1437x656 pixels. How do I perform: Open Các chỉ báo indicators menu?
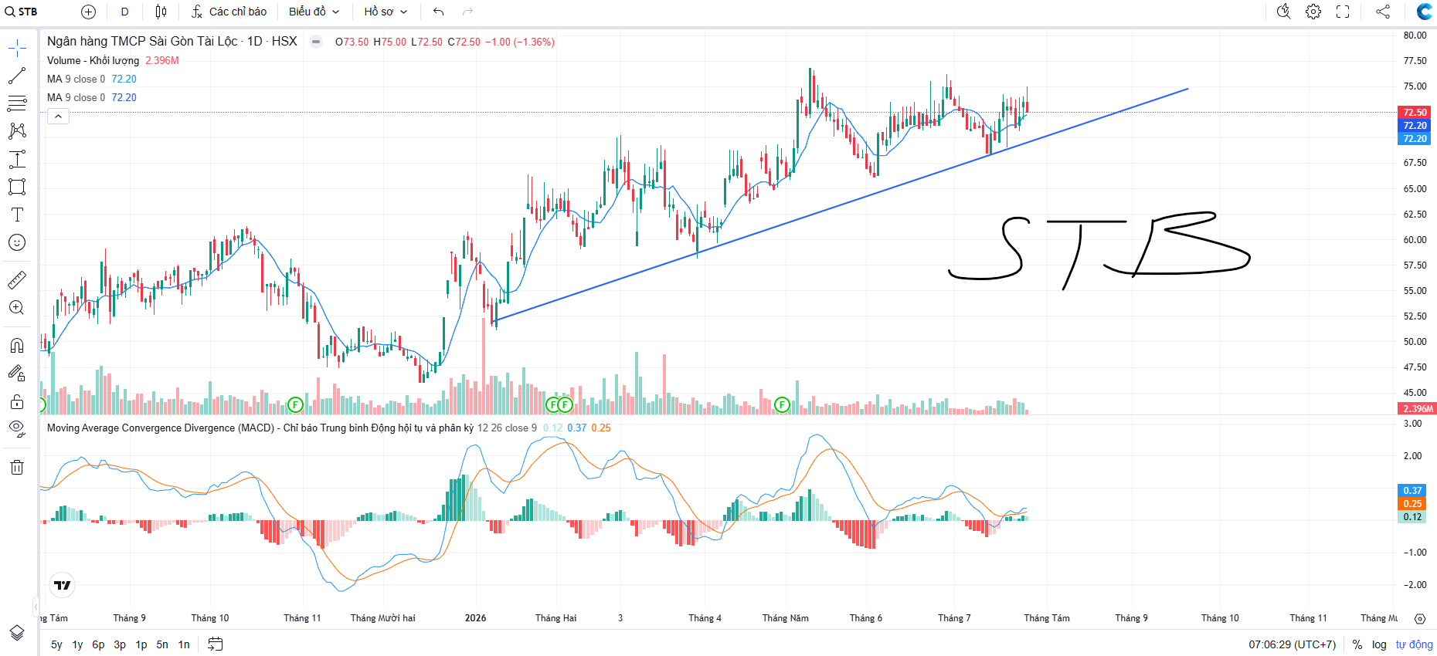pos(229,12)
